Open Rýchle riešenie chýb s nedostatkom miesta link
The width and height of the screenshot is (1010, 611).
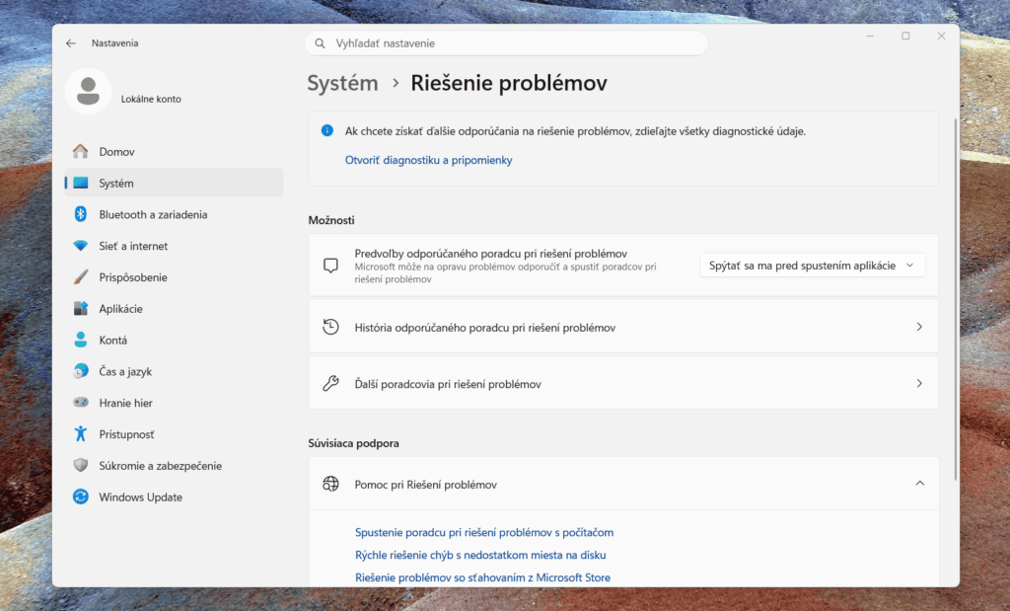[x=480, y=555]
